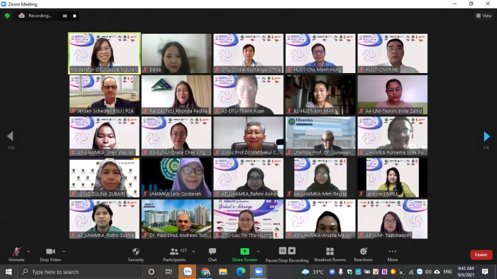Open the Windows Start menu
Viewport: 497px width, 279px height.
point(8,271)
